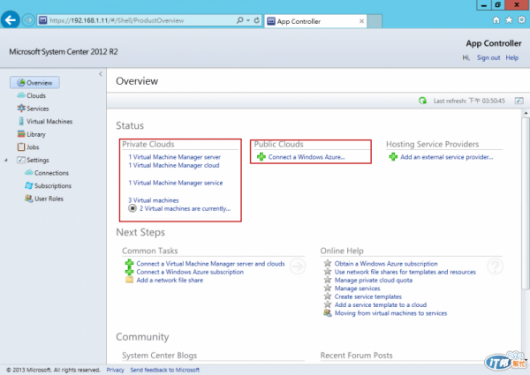This screenshot has height=375, width=530.
Task: Open 1 Virtual Machine Manager service link
Action: (176, 183)
